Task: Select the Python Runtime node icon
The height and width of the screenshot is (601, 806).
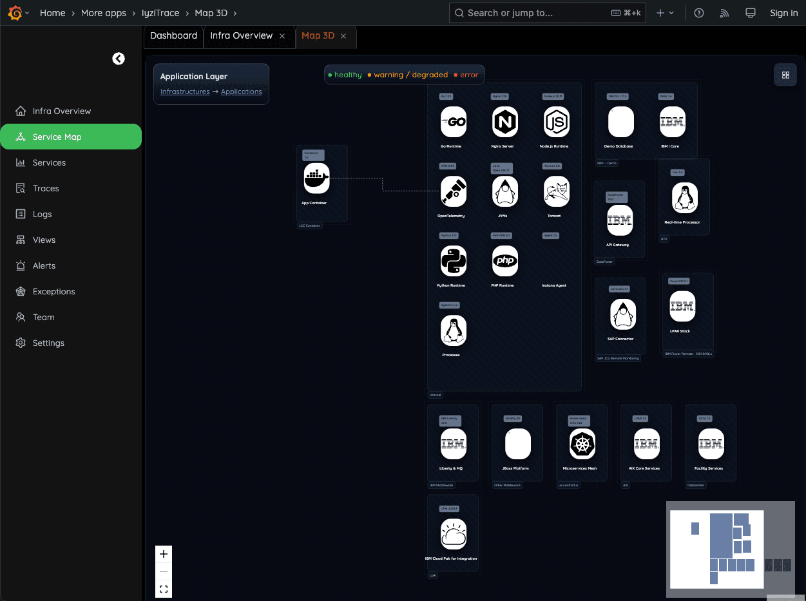Action: (x=453, y=261)
